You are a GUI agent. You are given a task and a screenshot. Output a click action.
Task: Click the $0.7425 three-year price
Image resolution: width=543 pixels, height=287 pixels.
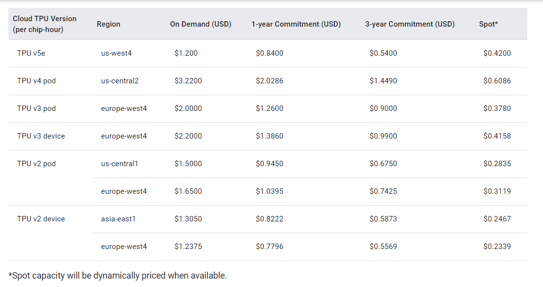pyautogui.click(x=383, y=191)
